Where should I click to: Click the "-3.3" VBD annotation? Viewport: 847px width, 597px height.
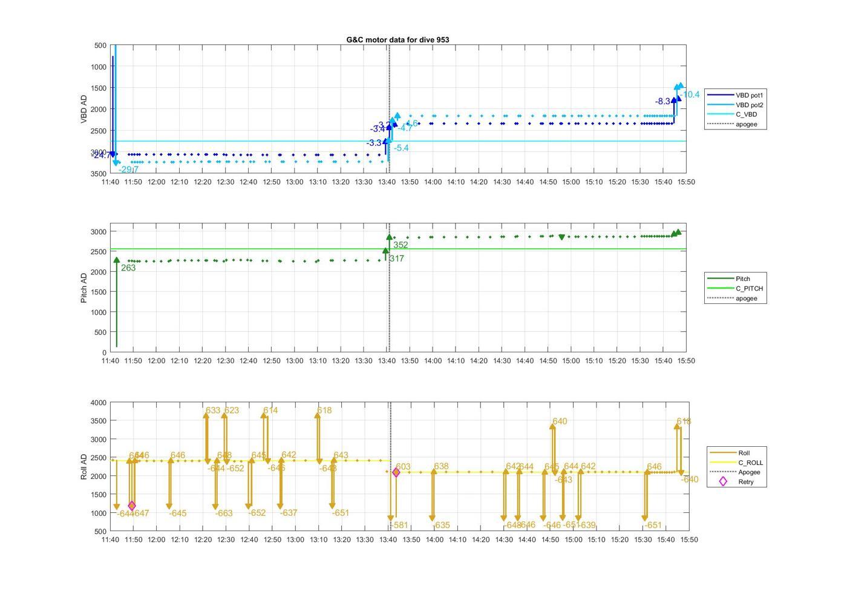pyautogui.click(x=374, y=143)
